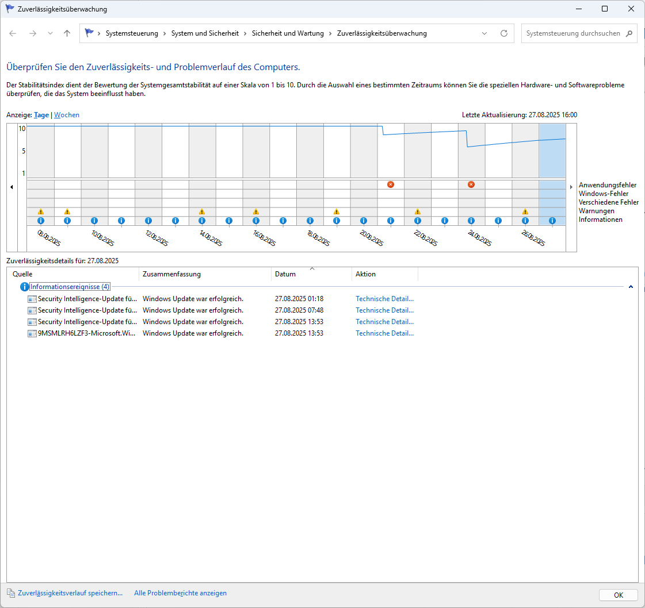Click the Aktion column header
The image size is (645, 608).
pos(385,274)
